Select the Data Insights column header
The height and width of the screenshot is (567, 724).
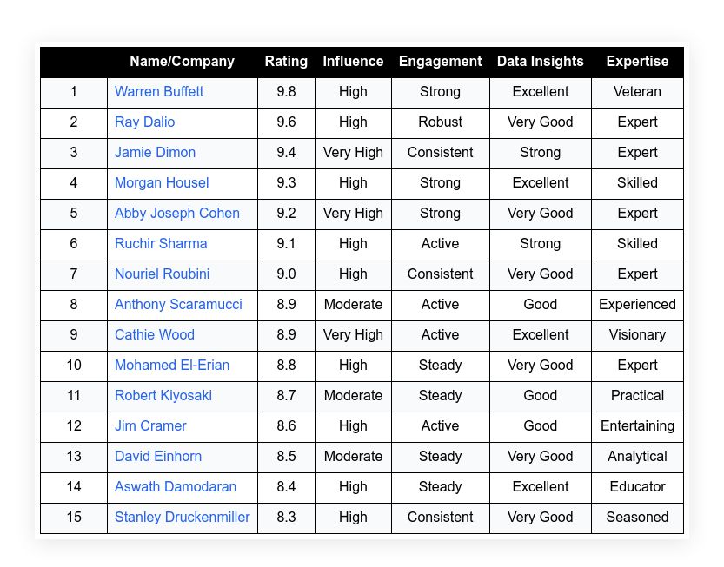(541, 62)
